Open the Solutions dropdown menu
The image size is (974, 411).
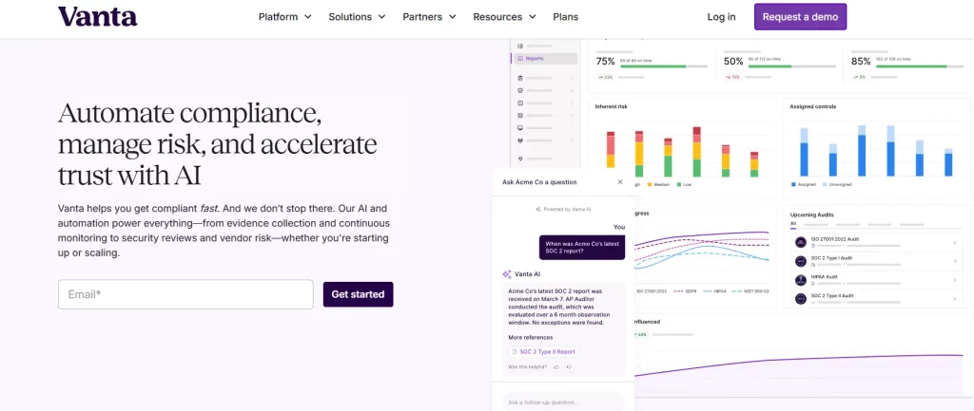click(357, 17)
